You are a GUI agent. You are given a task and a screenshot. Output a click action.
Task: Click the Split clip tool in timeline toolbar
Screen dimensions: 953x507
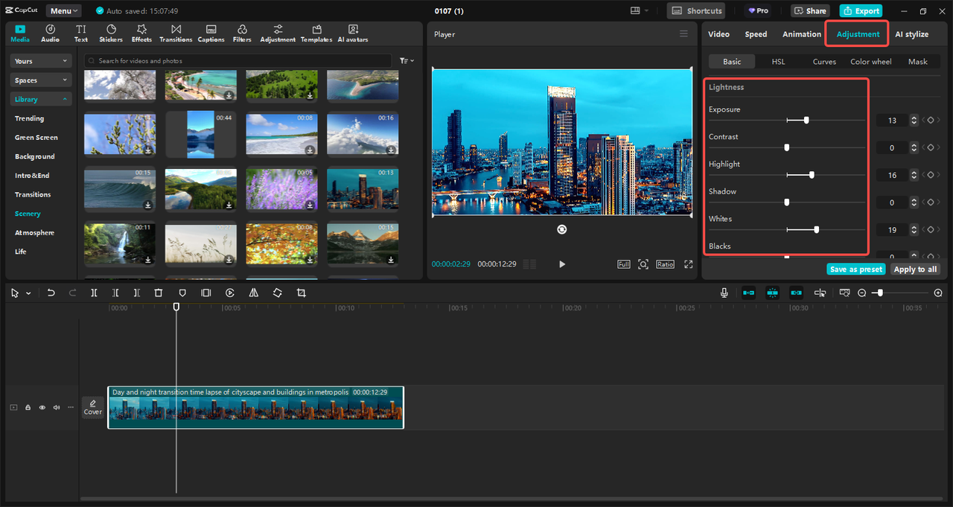click(94, 293)
